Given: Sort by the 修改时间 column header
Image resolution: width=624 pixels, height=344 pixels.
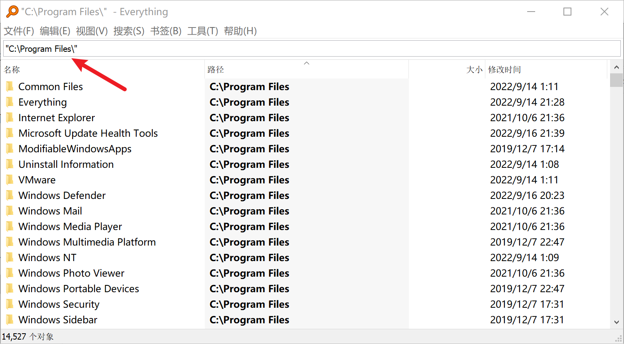Looking at the screenshot, I should coord(546,69).
